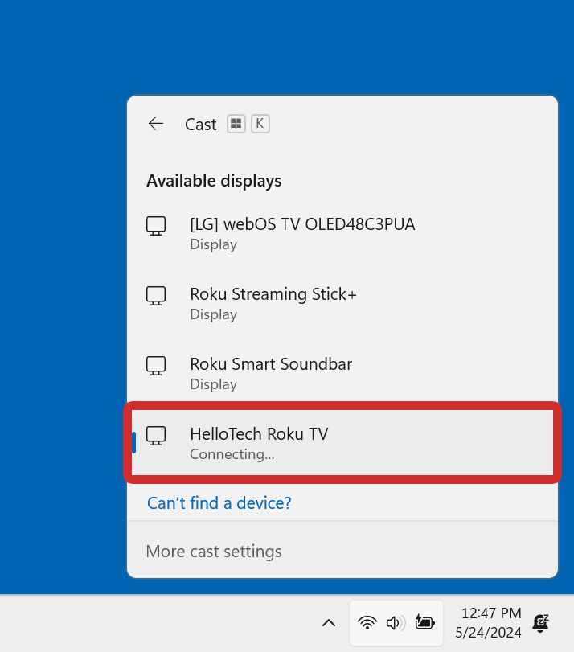This screenshot has height=652, width=574.
Task: Click the display icon for Roku Streaming Stick+
Action: 156,296
